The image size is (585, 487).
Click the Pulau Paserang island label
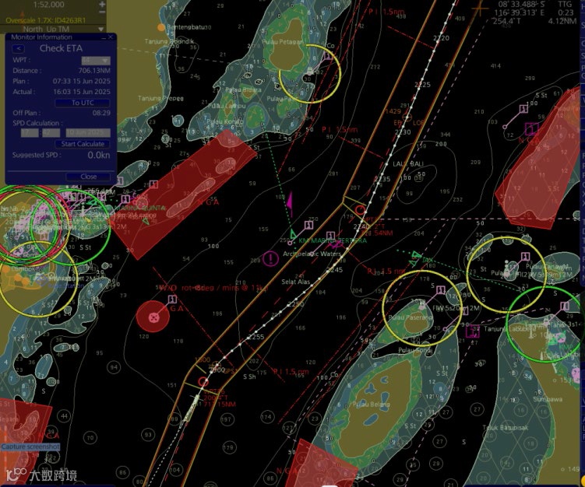point(411,317)
